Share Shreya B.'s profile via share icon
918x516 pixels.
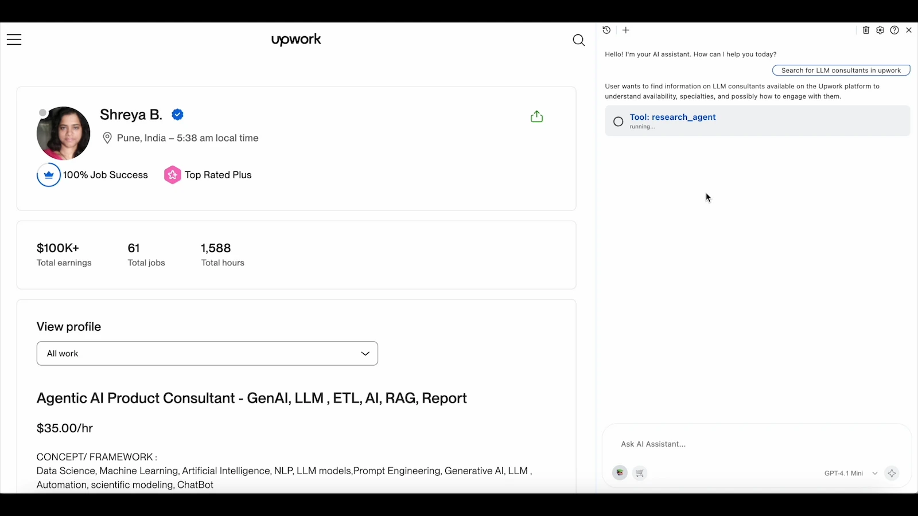[536, 116]
